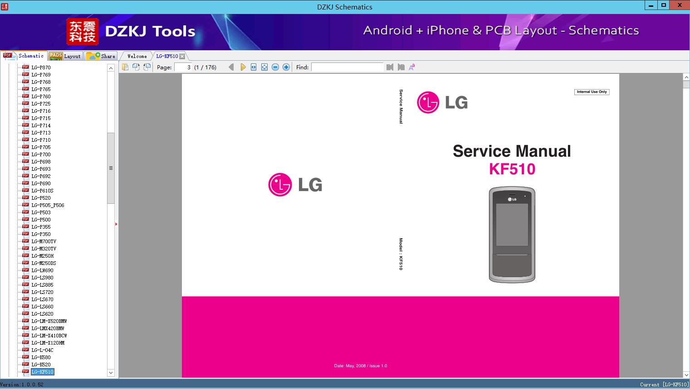Screen dimensions: 690x389
Task: Open LG-LM-X120HM schematic entry
Action: pyautogui.click(x=48, y=343)
